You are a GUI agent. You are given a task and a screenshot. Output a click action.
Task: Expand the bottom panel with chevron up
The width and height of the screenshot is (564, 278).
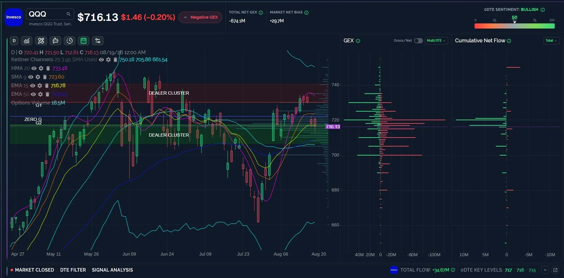(545, 270)
